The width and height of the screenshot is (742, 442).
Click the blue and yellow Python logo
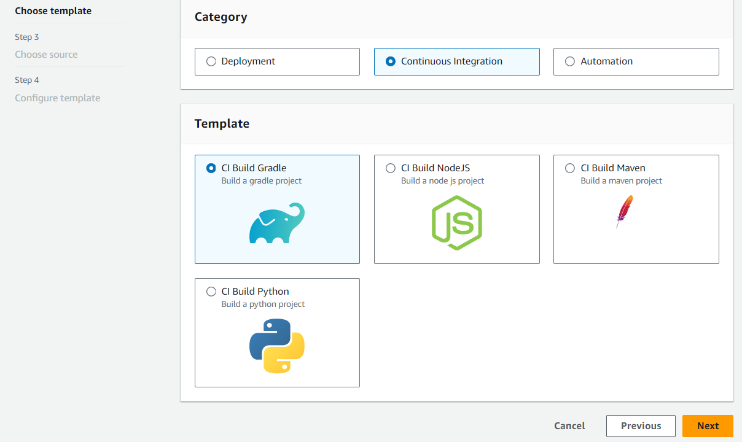pyautogui.click(x=277, y=346)
